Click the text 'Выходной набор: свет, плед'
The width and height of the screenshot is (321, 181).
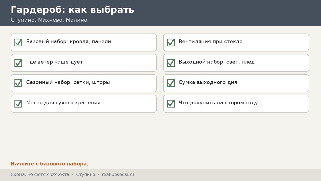217,62
